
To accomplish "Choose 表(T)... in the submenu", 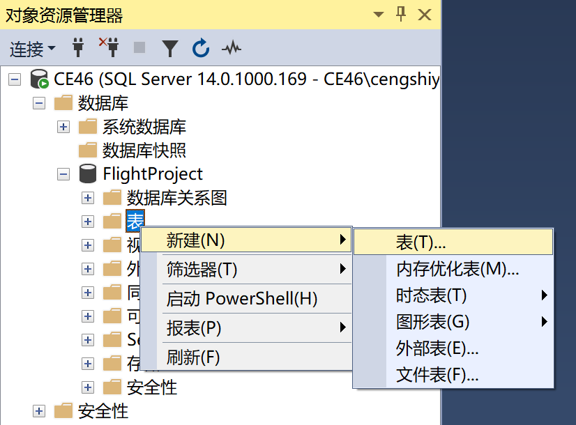I will tap(453, 242).
